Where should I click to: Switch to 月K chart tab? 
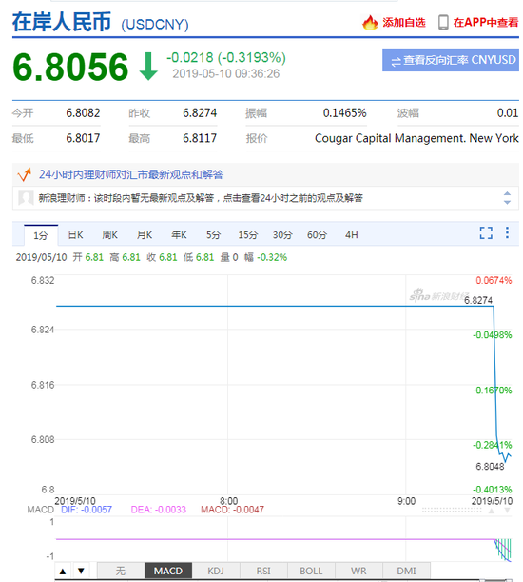[145, 235]
